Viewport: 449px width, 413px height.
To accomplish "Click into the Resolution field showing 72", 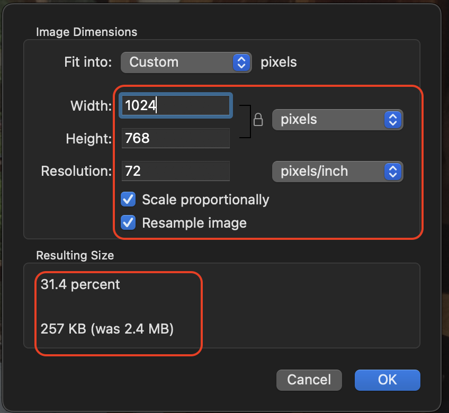I will click(176, 171).
